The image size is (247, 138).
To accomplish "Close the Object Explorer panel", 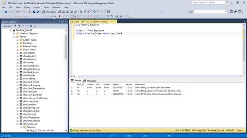I will (x=66, y=21).
